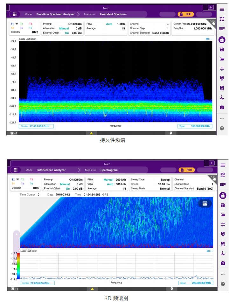Viewport: 237px width, 302px height.
Task: Select Test 1 tab in Persistent Spectrum screen
Action: point(106,8)
